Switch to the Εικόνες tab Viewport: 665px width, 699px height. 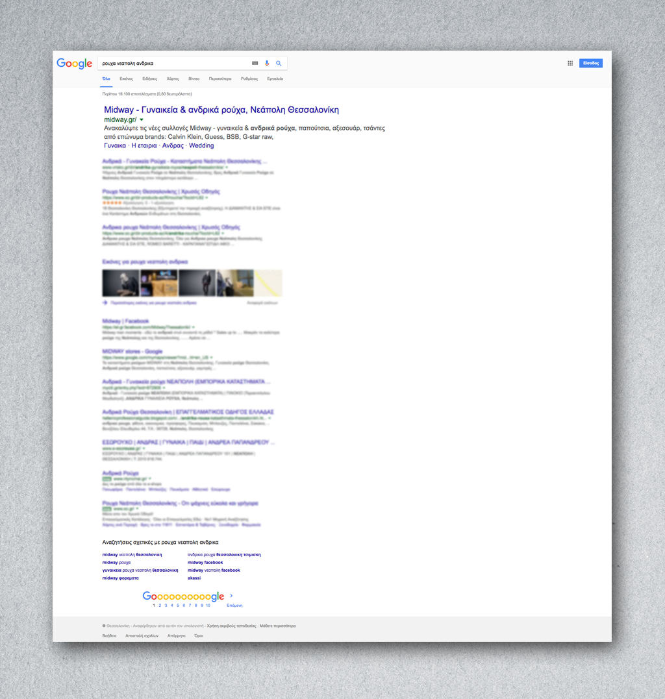(127, 79)
